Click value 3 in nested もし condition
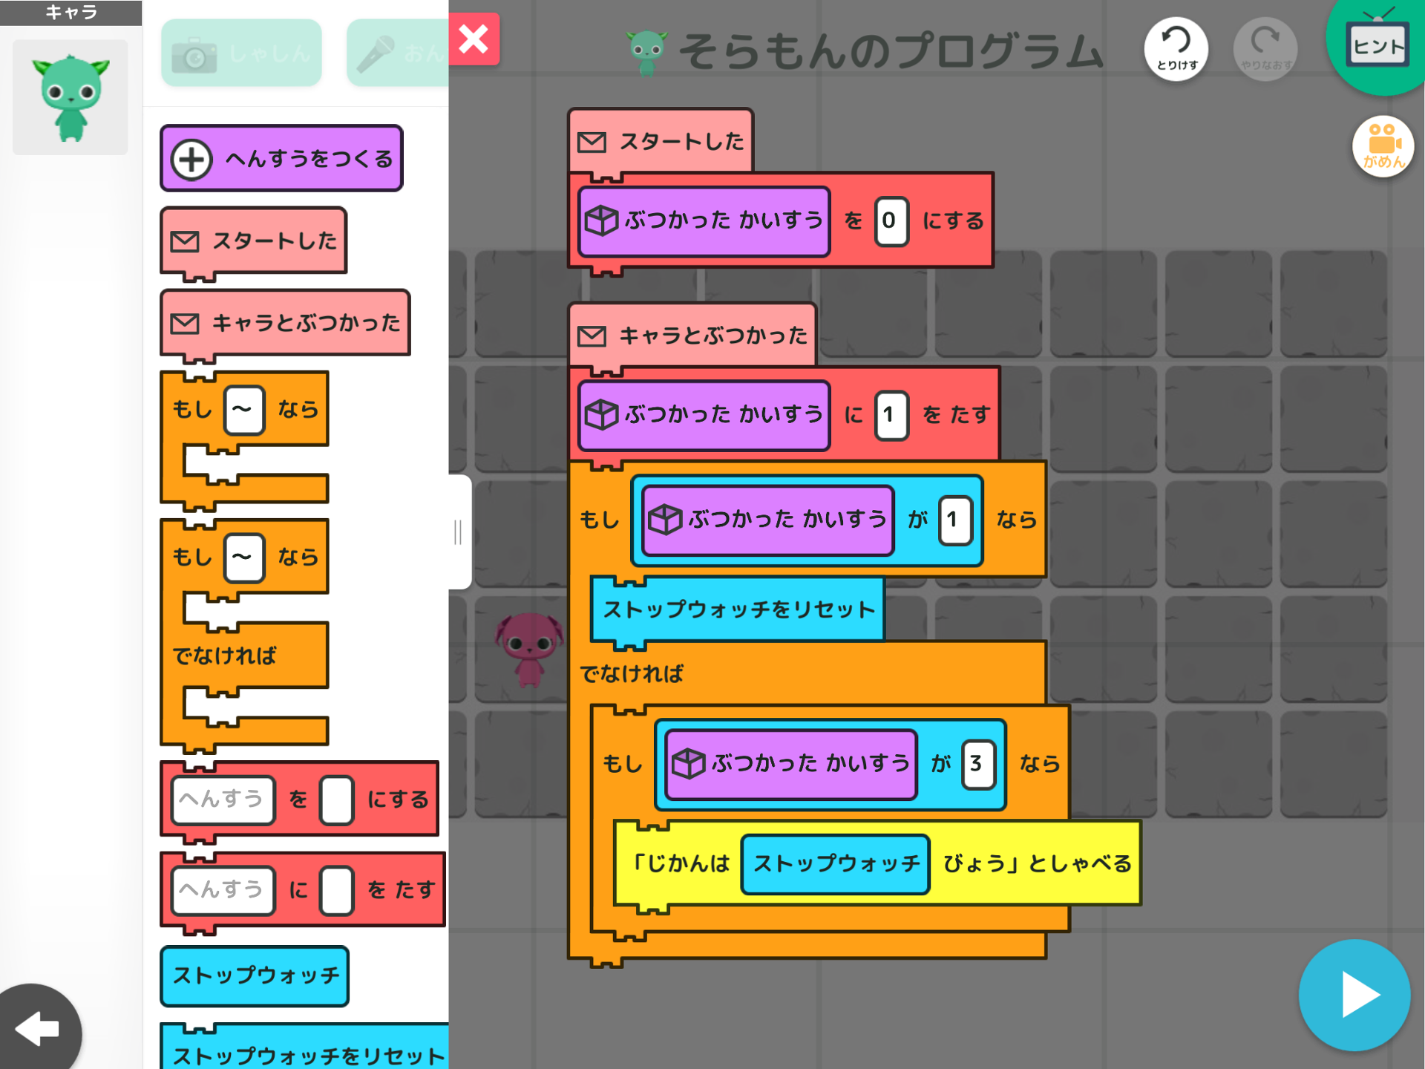This screenshot has height=1069, width=1425. (977, 764)
